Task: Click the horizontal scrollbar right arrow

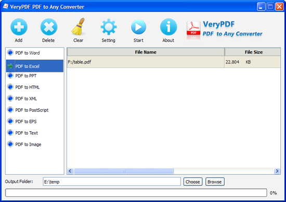Action: (x=277, y=171)
